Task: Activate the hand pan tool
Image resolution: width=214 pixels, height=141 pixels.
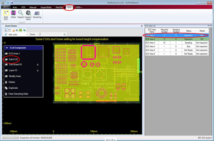Action: 10,30
